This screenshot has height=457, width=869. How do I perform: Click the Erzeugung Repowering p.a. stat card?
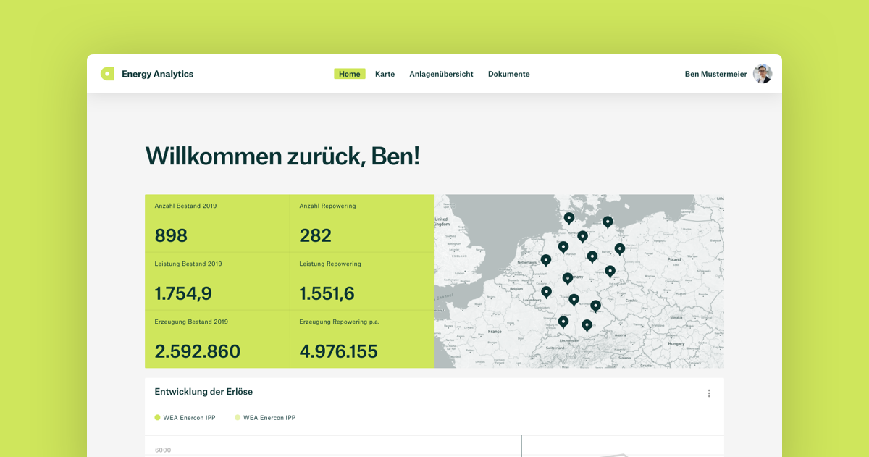(362, 338)
